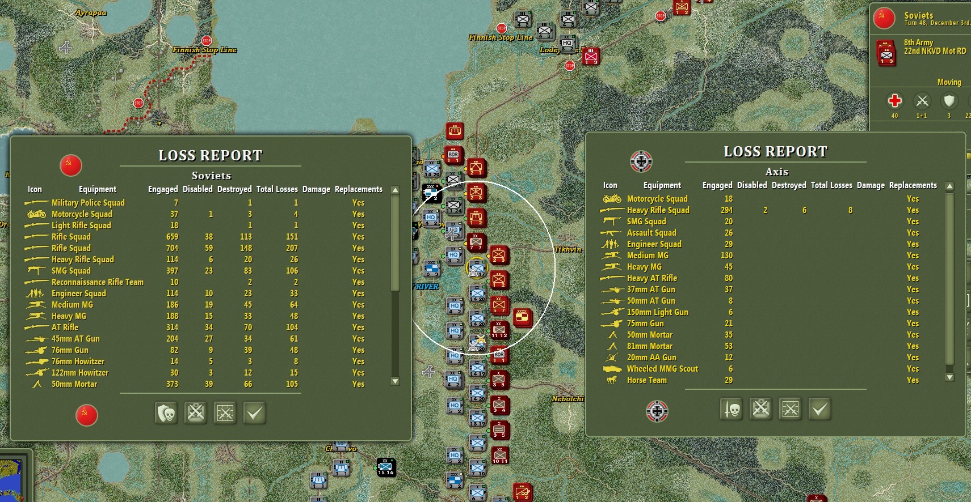Click the Soviets report scrollbar thumb
The height and width of the screenshot is (502, 971).
pos(396,244)
